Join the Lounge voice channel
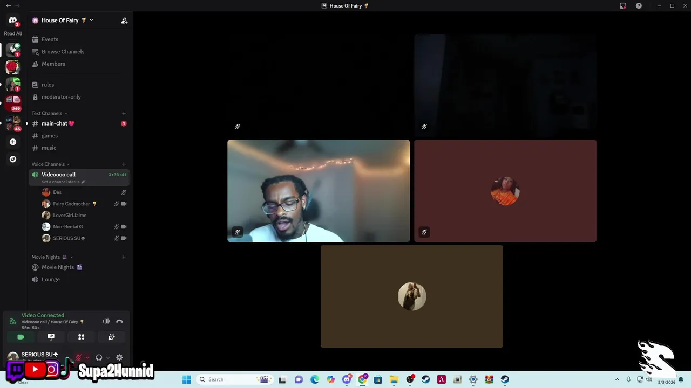The height and width of the screenshot is (388, 691). [x=79, y=279]
